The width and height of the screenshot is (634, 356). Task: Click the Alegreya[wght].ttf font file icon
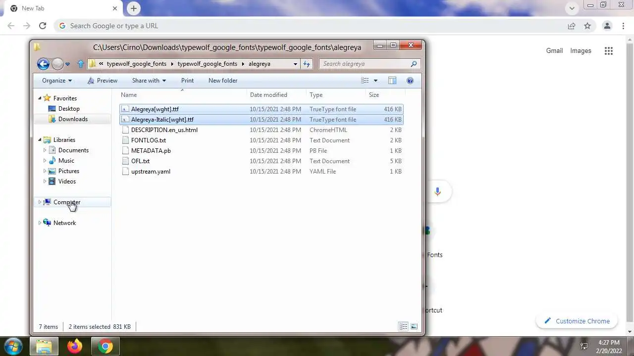[x=125, y=109]
